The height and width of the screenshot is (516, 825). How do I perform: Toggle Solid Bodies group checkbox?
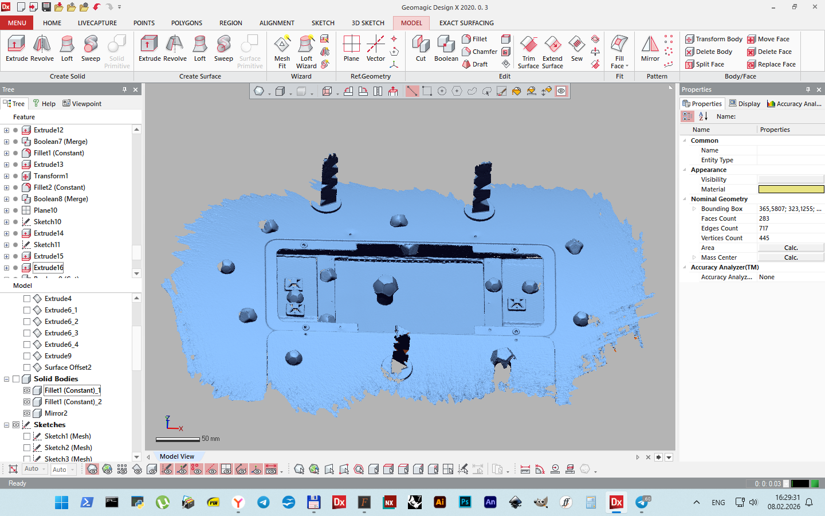pos(16,379)
